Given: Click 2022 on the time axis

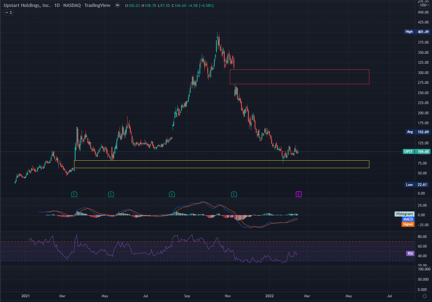Looking at the screenshot, I should coord(269,296).
